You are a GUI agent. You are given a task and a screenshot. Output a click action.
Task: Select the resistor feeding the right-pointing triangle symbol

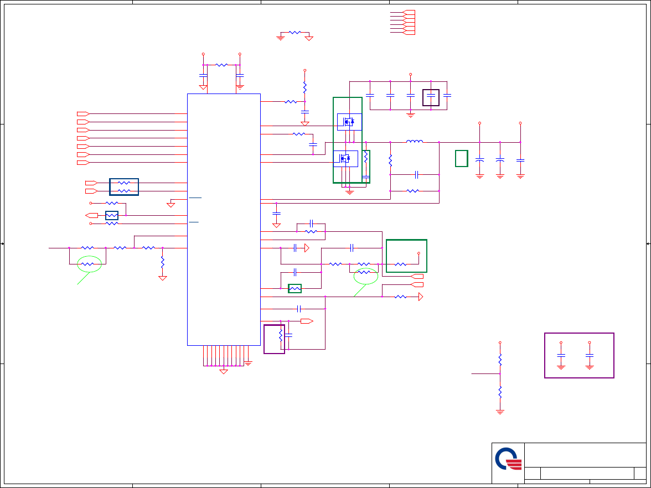click(400, 297)
